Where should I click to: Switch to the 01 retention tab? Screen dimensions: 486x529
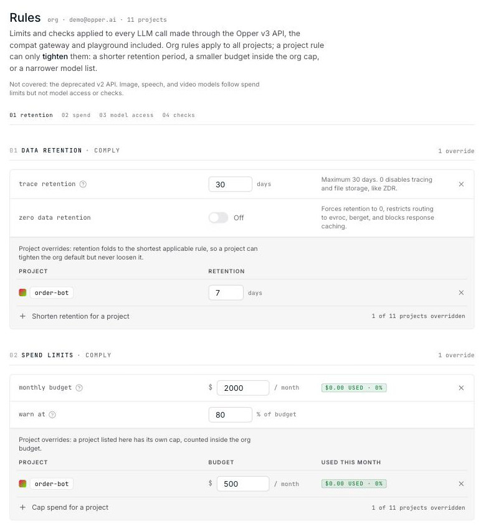click(x=31, y=115)
